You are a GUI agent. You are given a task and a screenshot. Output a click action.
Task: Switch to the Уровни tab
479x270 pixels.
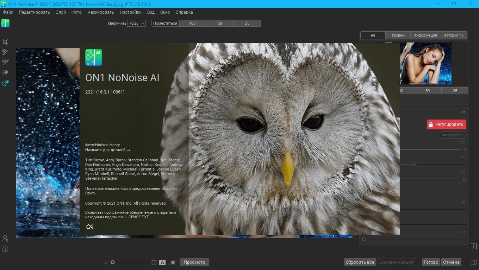tap(398, 35)
